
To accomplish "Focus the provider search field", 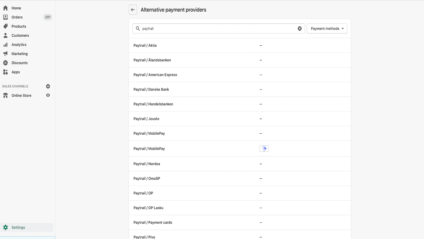I will (x=219, y=28).
